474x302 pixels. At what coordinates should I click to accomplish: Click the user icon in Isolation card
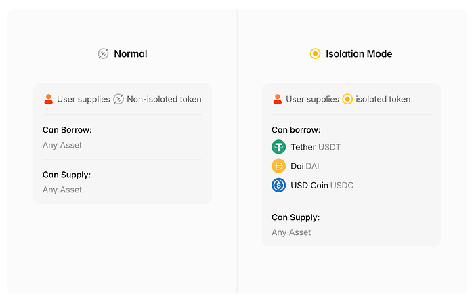click(278, 99)
